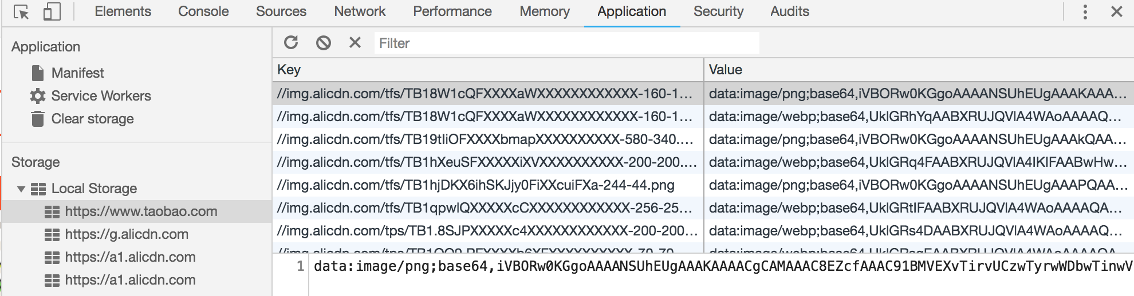Delete selected entry with X icon
This screenshot has height=296, width=1134.
[355, 43]
